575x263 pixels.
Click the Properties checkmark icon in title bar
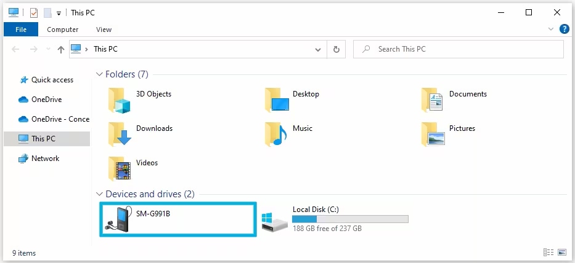coord(34,13)
